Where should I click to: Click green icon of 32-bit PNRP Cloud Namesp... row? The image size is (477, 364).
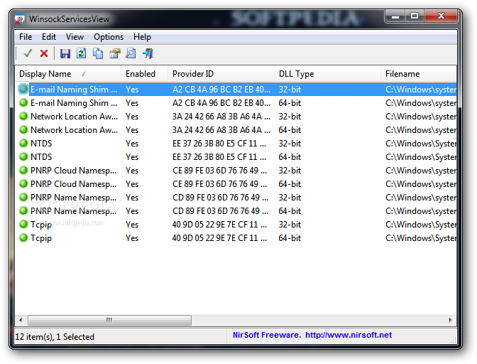pos(23,171)
